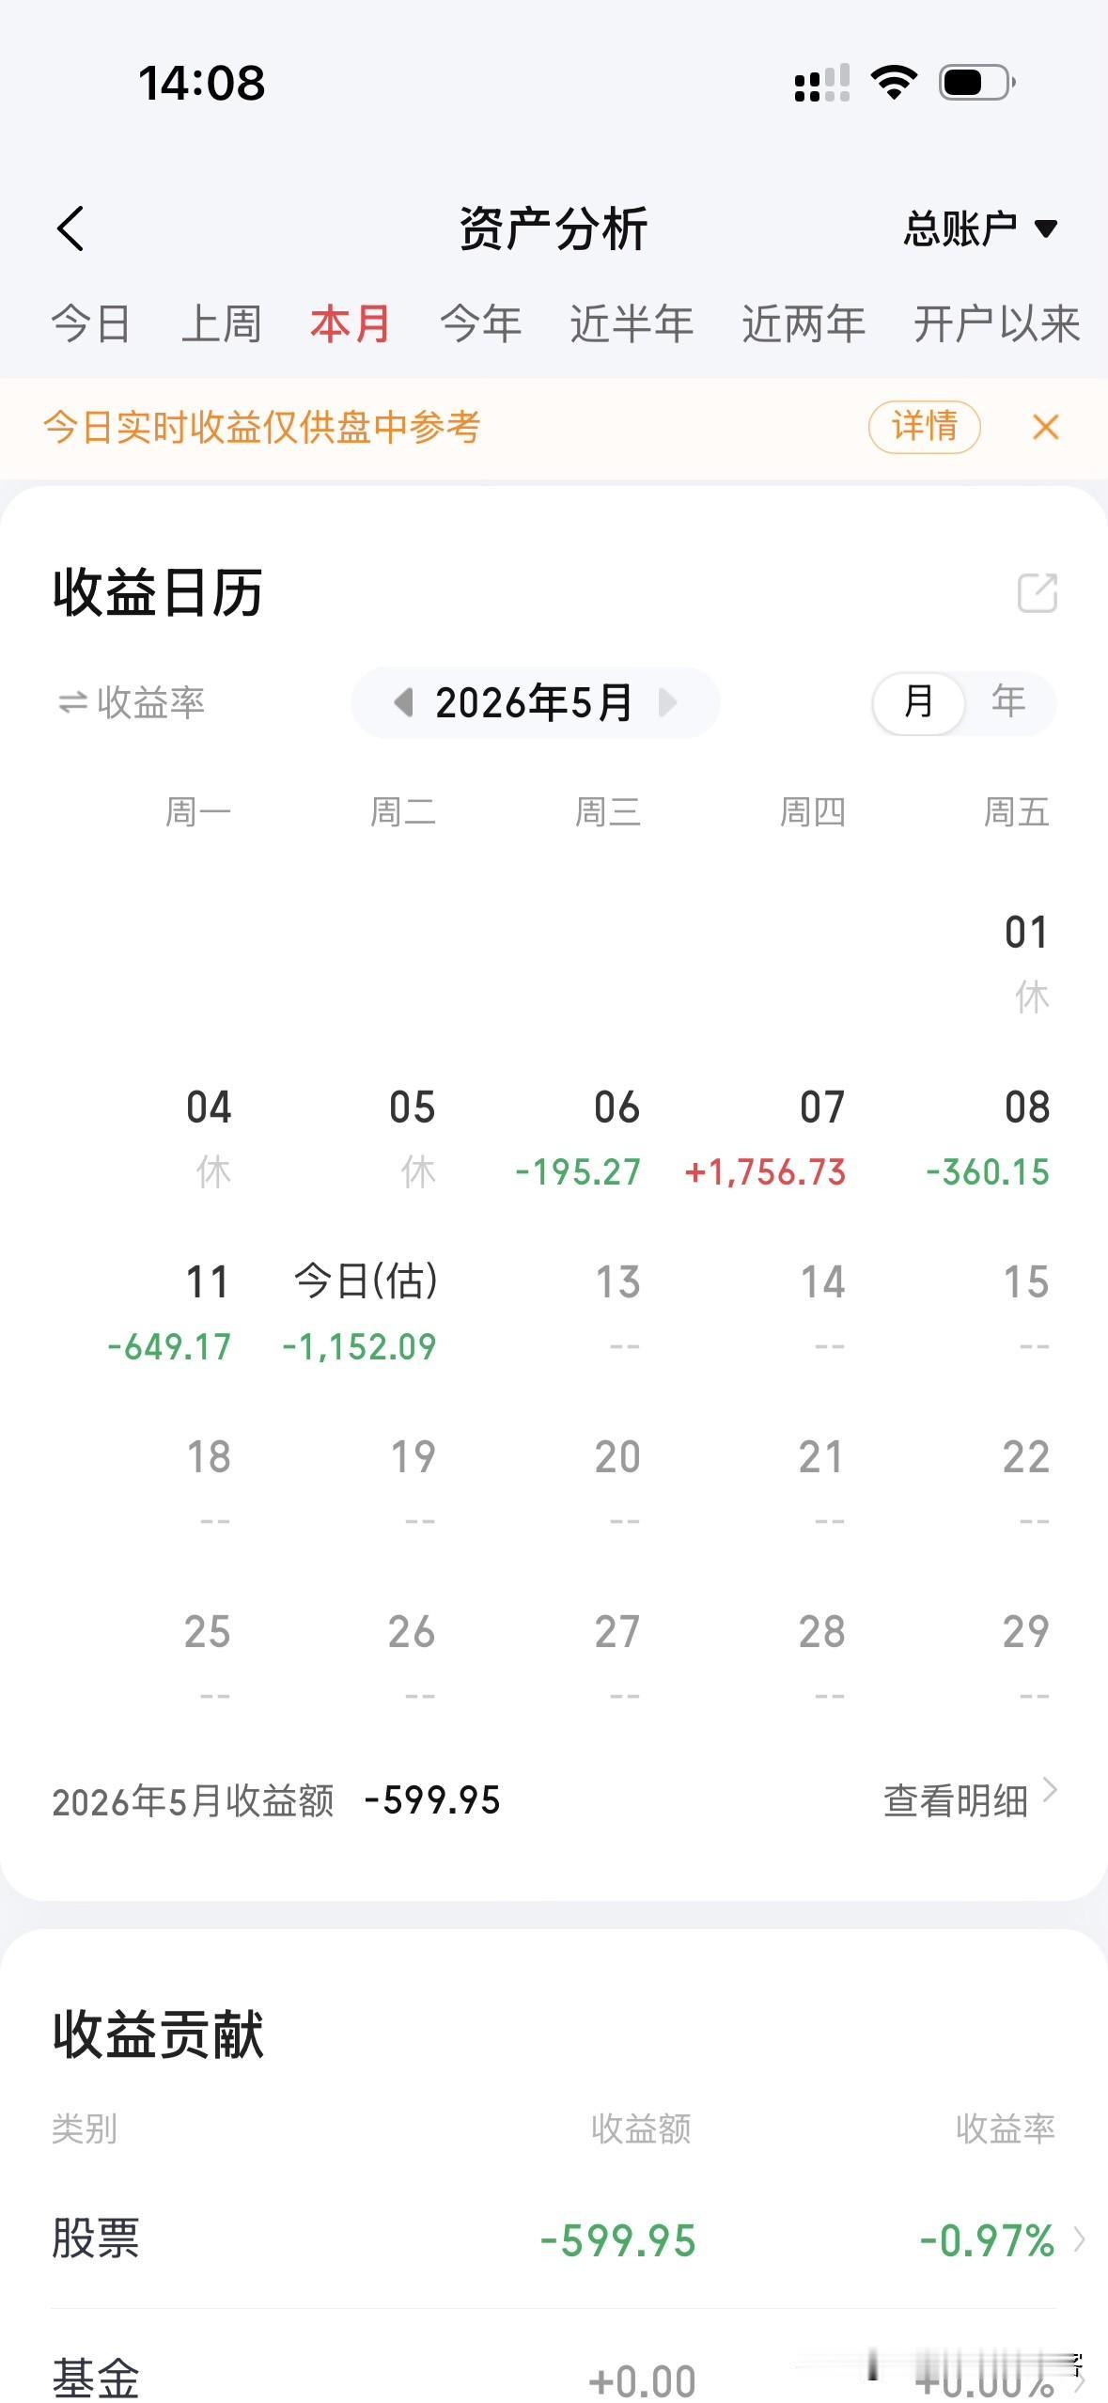1108x2403 pixels.
Task: Select day 06 with -195.27
Action: pos(578,1139)
